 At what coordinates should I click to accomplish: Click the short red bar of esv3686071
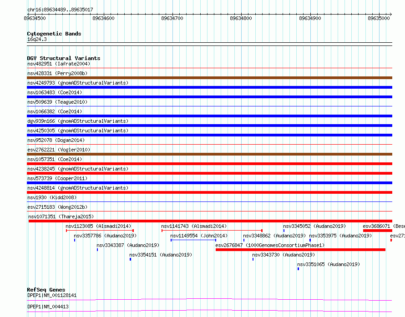coord(378,231)
